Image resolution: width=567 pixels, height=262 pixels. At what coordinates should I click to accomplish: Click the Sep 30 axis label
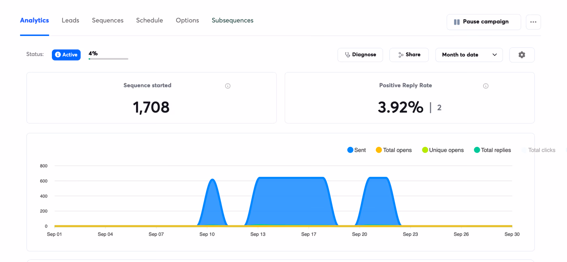click(512, 234)
